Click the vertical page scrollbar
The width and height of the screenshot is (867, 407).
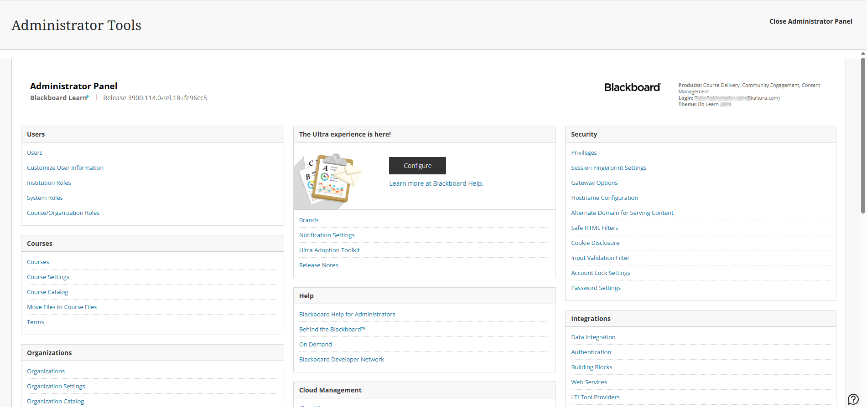[863, 135]
